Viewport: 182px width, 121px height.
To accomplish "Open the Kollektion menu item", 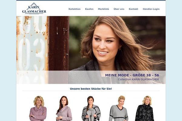I will [x=75, y=9].
